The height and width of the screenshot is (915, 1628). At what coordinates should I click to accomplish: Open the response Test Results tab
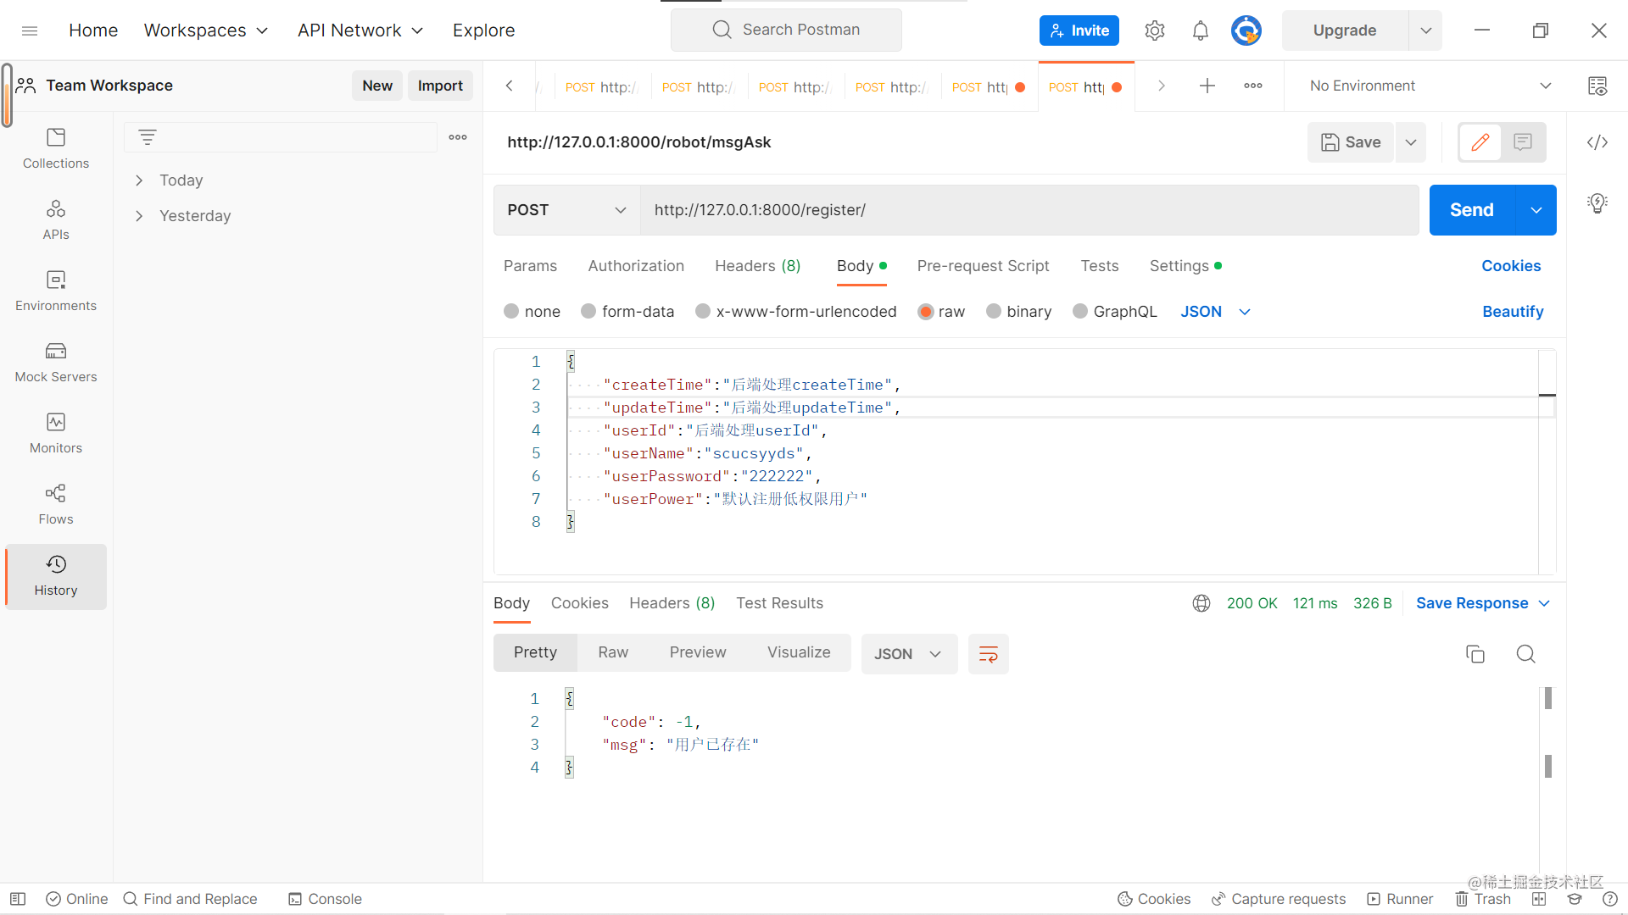click(x=779, y=603)
